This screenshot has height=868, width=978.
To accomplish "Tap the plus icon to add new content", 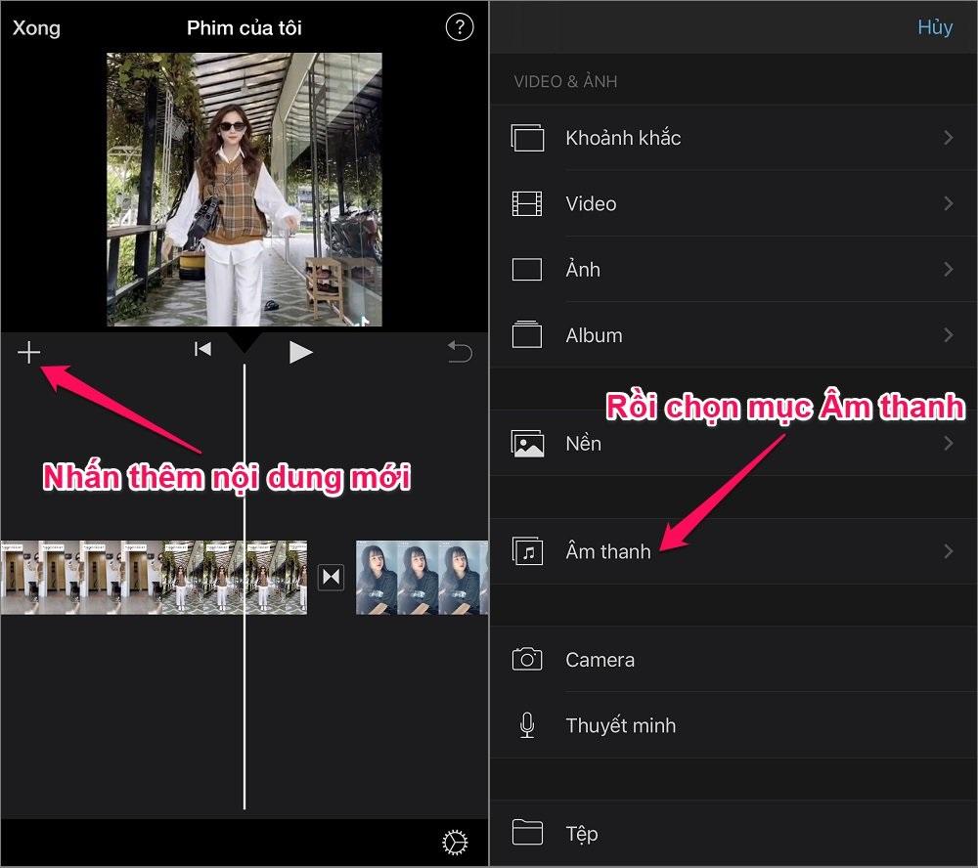I will pyautogui.click(x=28, y=353).
